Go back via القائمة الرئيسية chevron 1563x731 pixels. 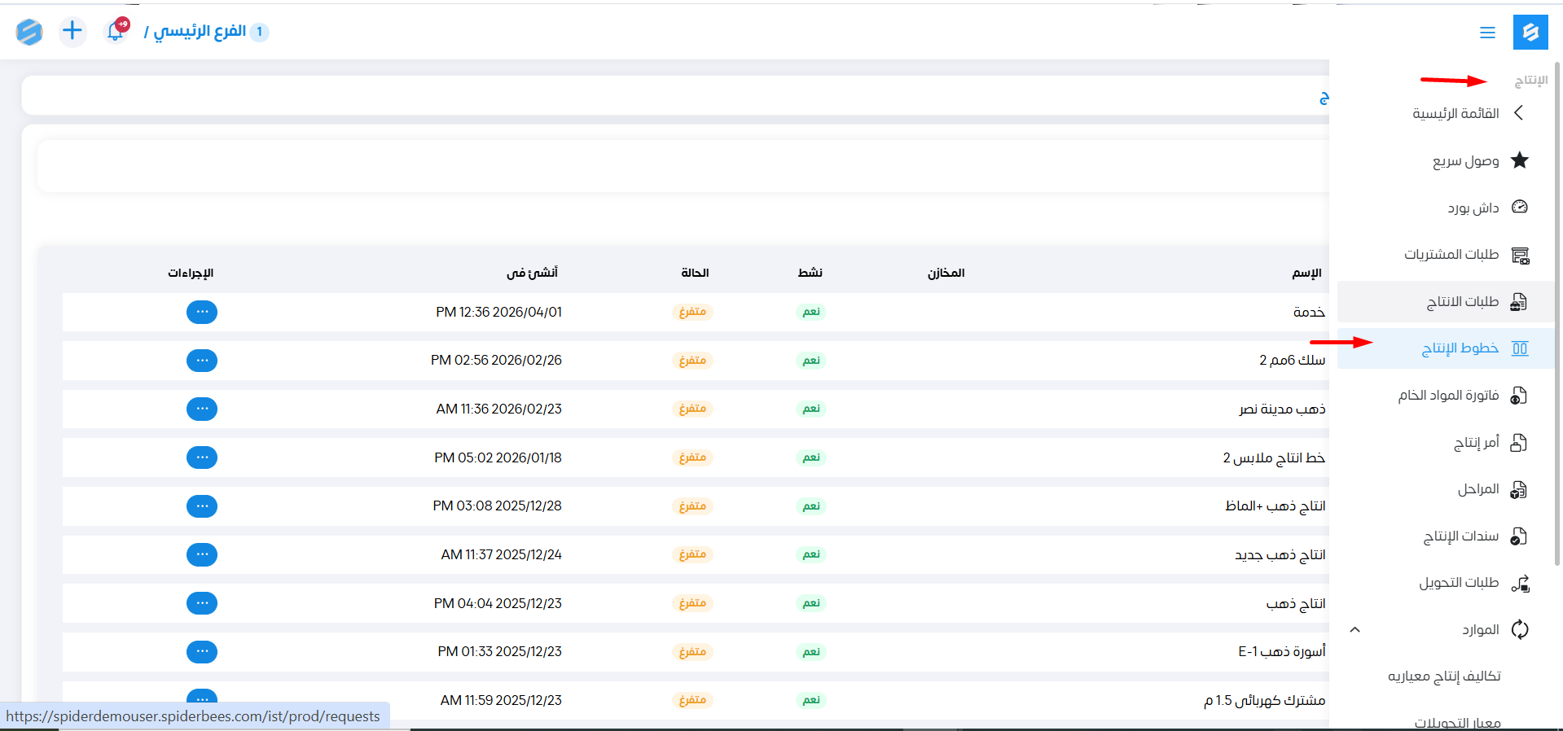tap(1518, 113)
